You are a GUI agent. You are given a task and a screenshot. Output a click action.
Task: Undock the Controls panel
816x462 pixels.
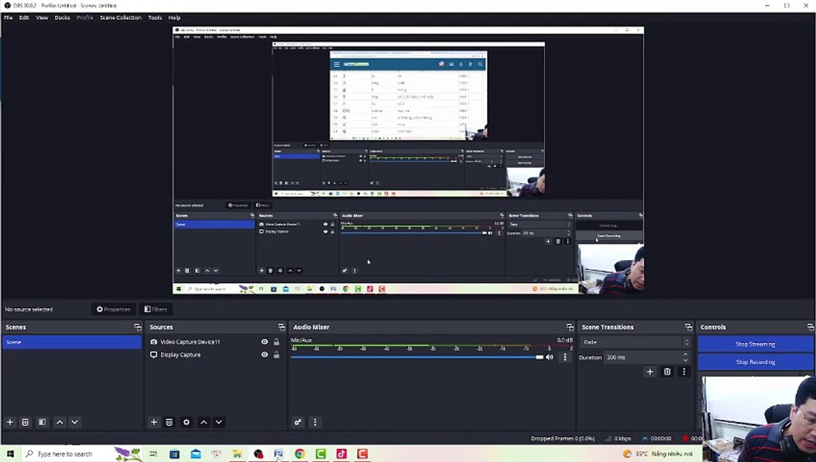[810, 327]
